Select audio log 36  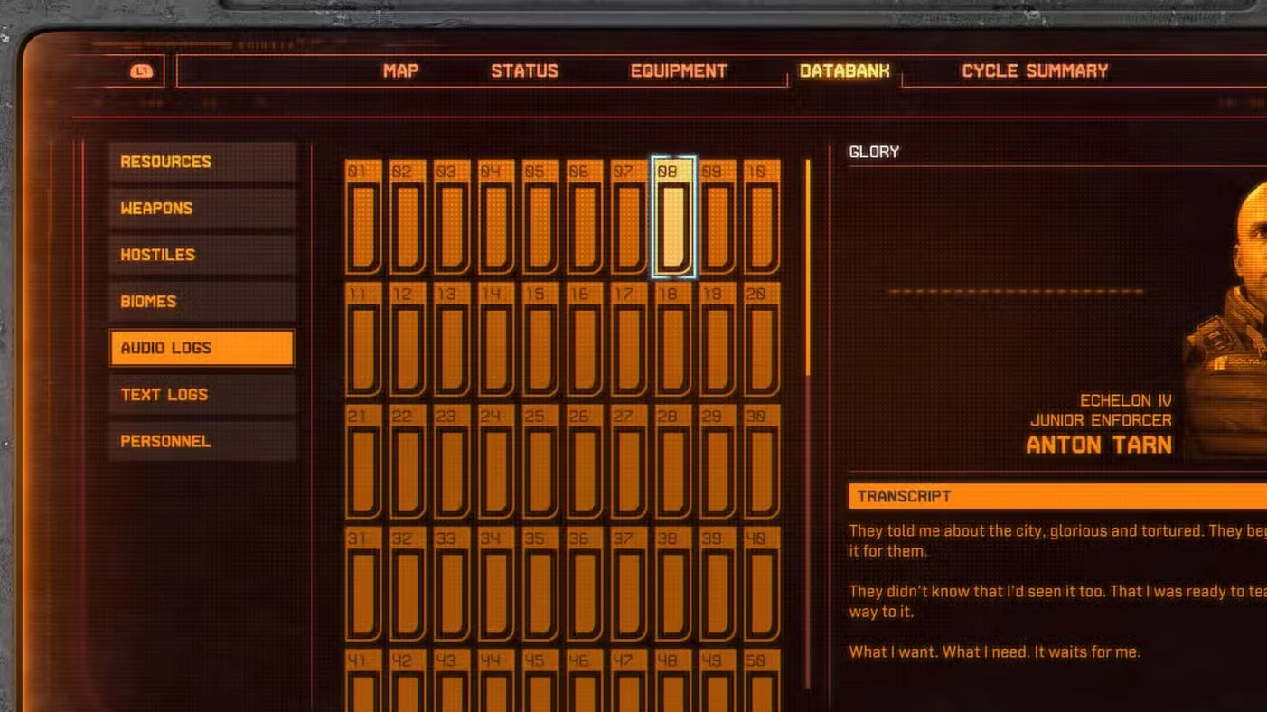click(x=585, y=585)
